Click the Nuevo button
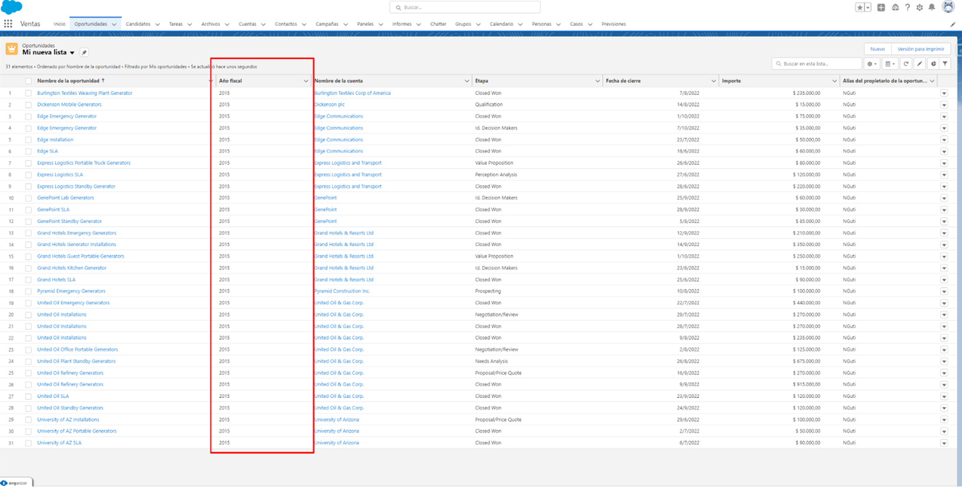The height and width of the screenshot is (487, 962). coord(878,49)
